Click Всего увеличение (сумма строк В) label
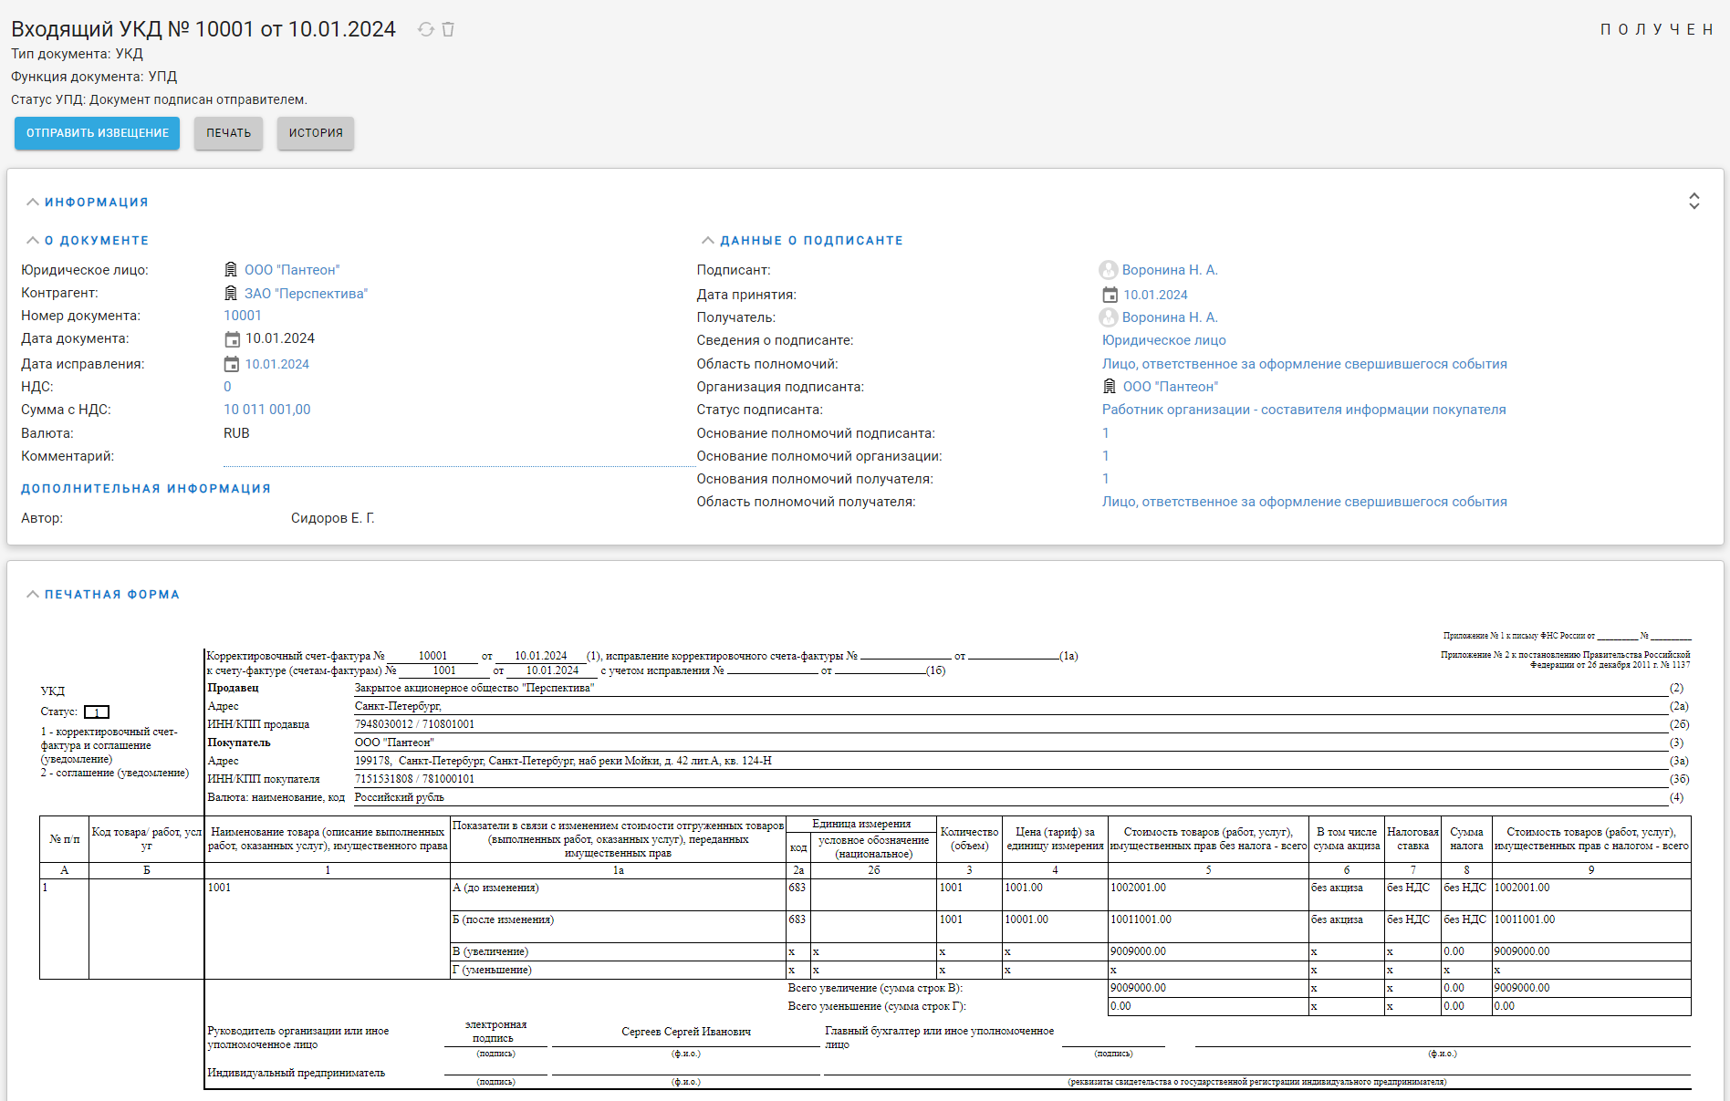The image size is (1730, 1101). (x=875, y=988)
